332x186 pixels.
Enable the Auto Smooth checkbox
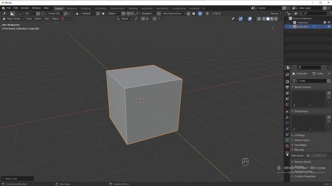[308, 156]
